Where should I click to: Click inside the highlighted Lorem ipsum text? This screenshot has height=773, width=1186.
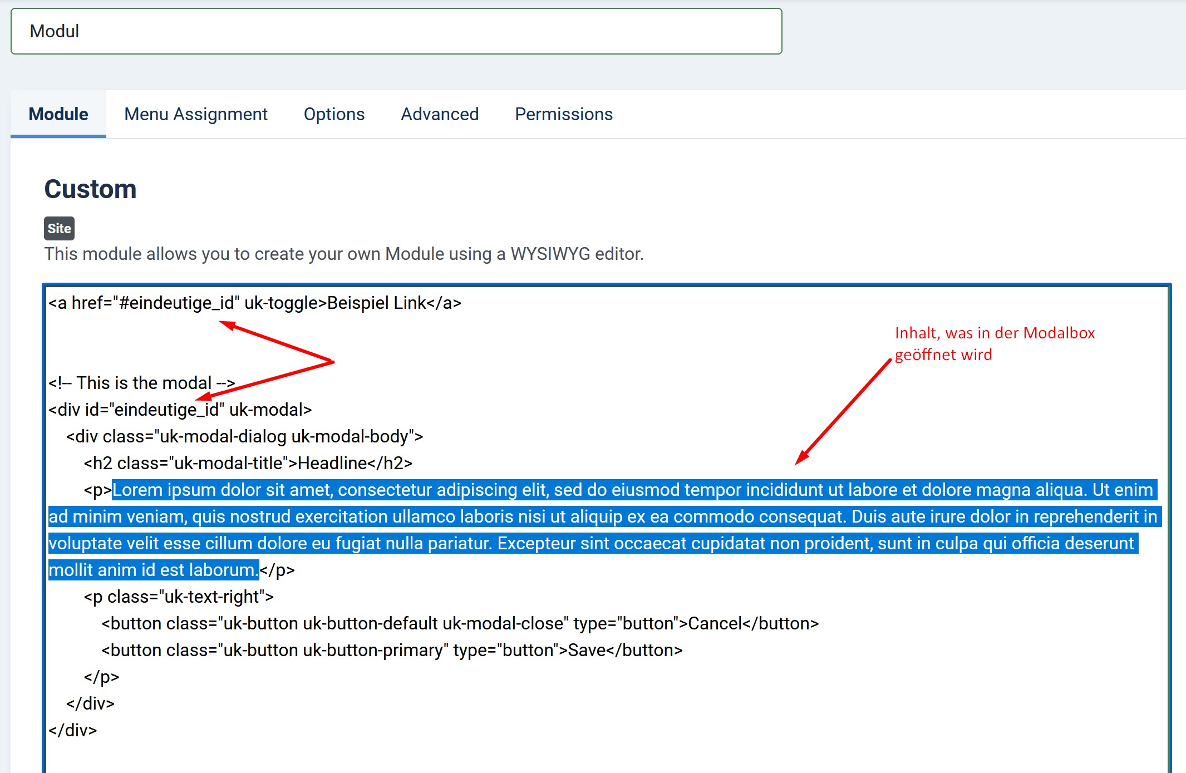click(x=604, y=517)
